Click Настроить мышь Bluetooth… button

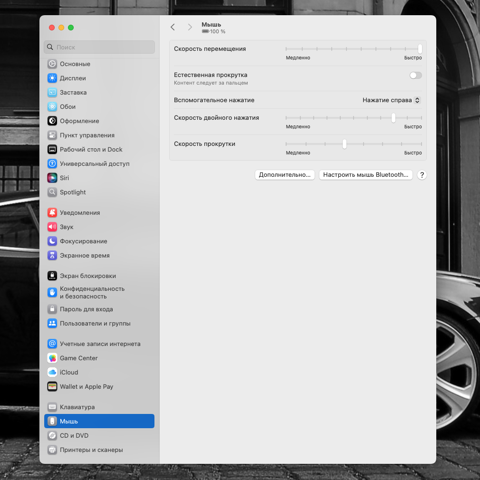pyautogui.click(x=366, y=175)
